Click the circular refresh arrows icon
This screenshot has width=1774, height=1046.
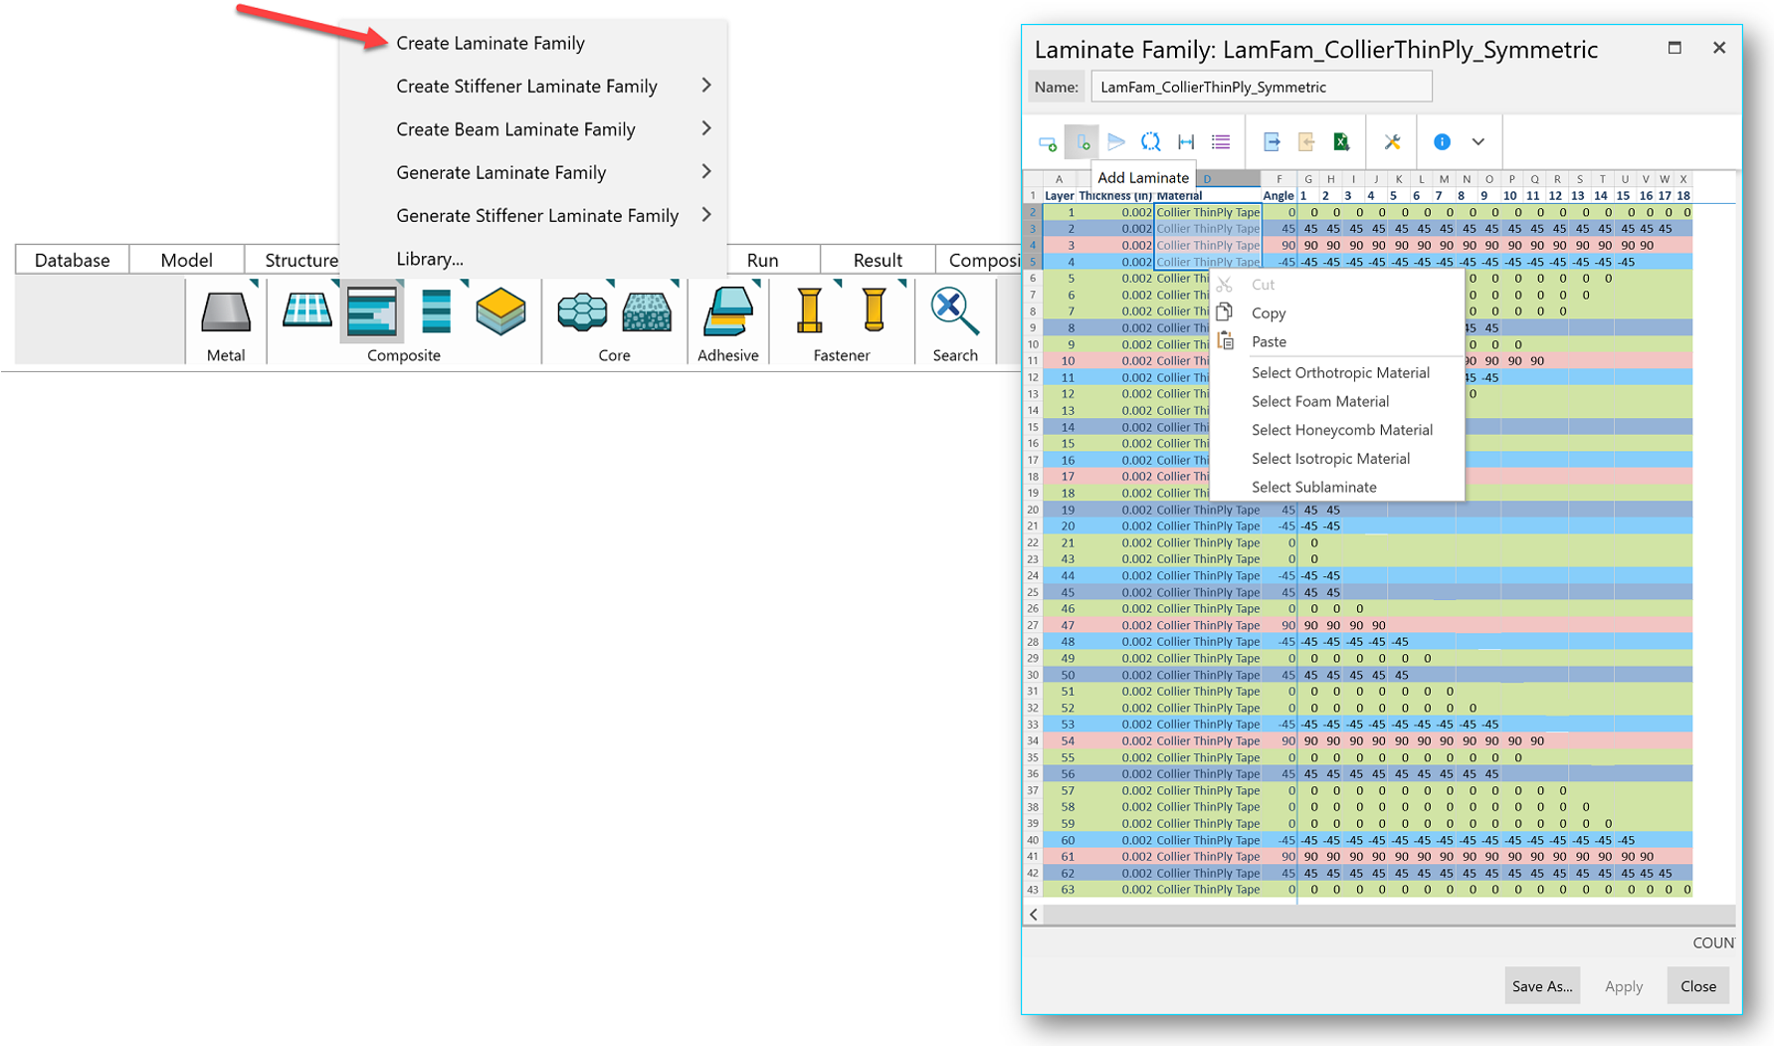pyautogui.click(x=1151, y=142)
